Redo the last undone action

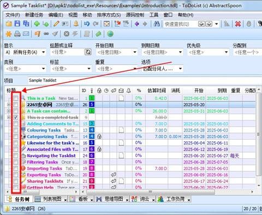[x=96, y=23]
